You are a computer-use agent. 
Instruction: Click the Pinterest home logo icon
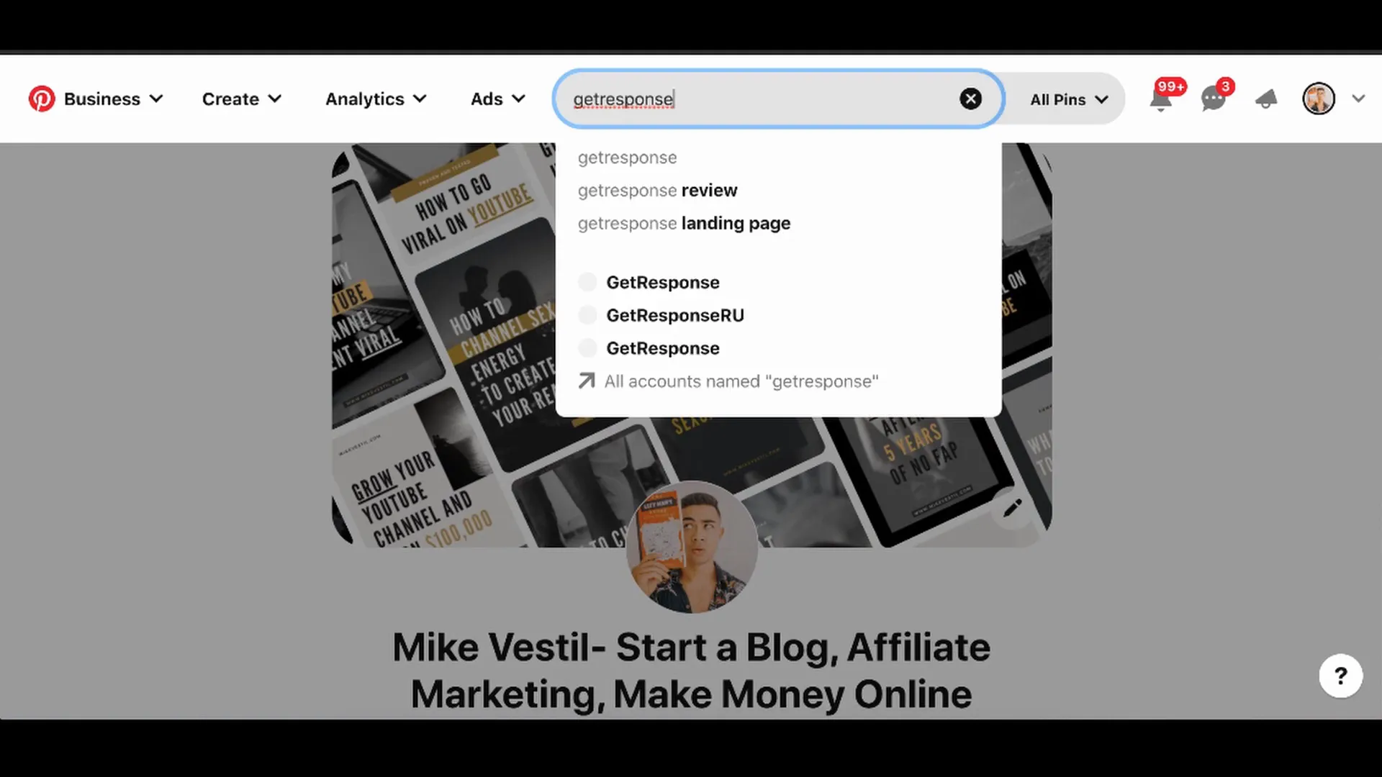tap(42, 99)
